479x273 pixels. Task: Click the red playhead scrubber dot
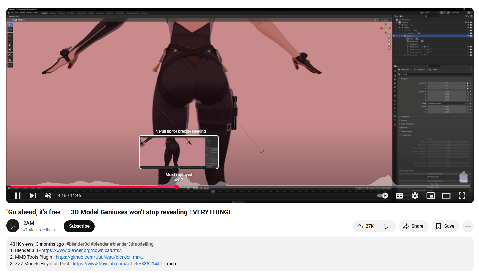[177, 187]
